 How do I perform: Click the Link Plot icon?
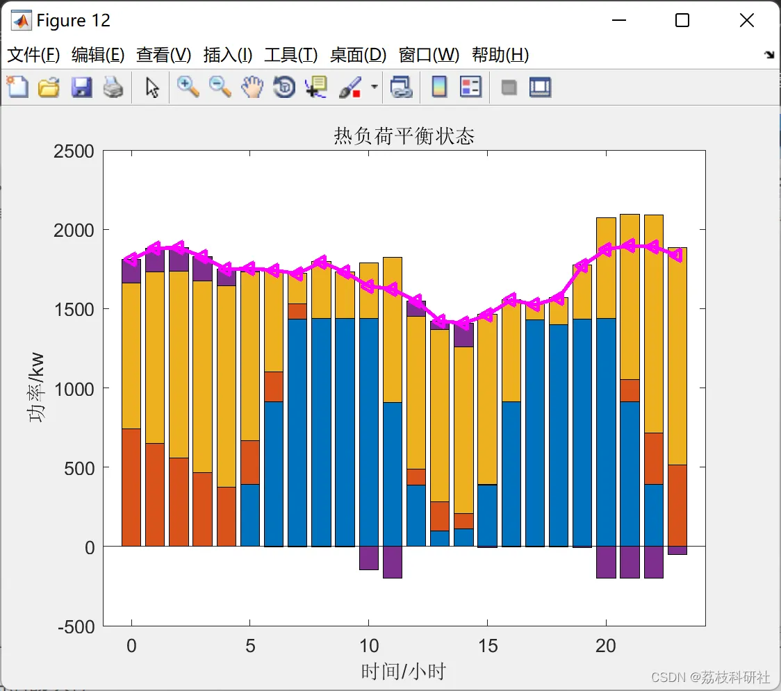pos(402,87)
